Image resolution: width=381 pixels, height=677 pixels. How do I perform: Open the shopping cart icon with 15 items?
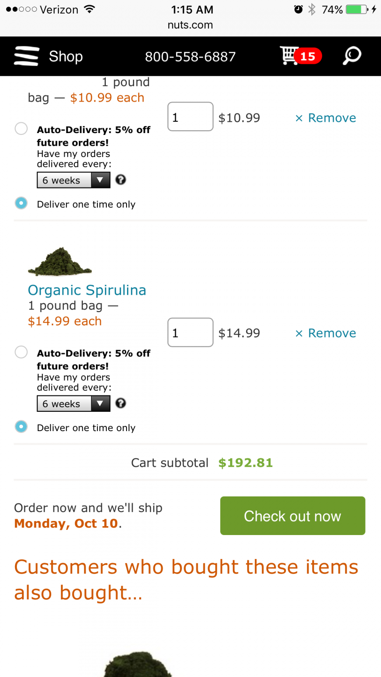pos(301,55)
